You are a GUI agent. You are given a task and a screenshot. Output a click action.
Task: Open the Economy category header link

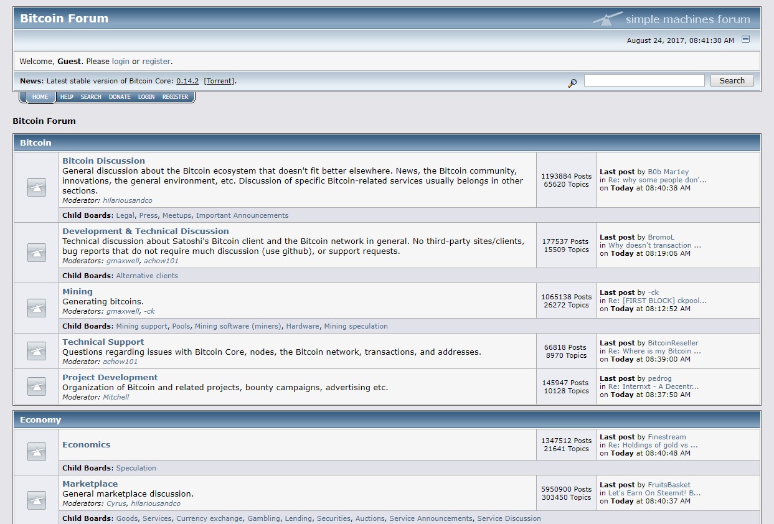pyautogui.click(x=40, y=419)
